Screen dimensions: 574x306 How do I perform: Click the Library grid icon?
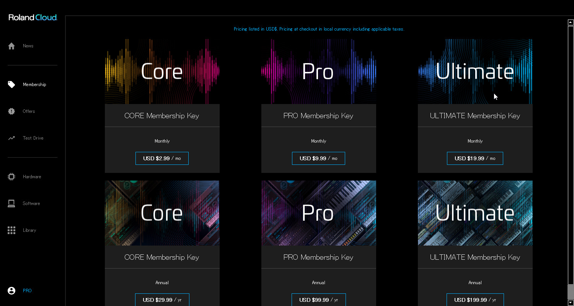pyautogui.click(x=11, y=230)
